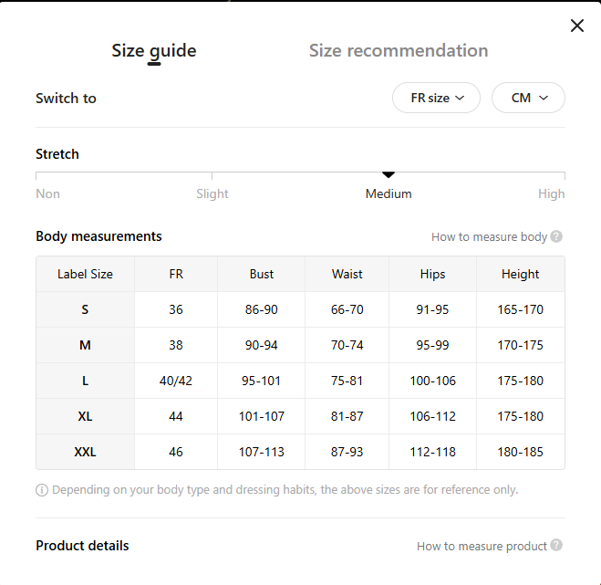The image size is (601, 585).
Task: Open the How to measure body link
Action: coord(489,236)
